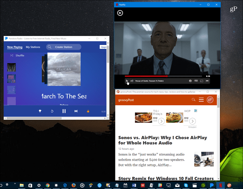The image size is (243, 189).
Task: Select the third Pandora station thumbnail
Action: point(11,90)
